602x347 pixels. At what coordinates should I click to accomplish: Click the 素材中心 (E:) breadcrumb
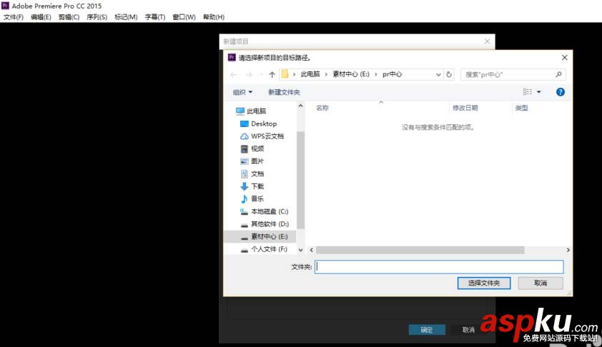[x=351, y=74]
